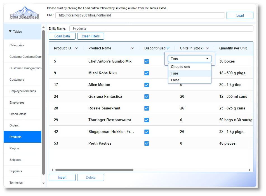Image resolution: width=266 pixels, height=196 pixels.
Task: Insert a new product row
Action: [62, 177]
